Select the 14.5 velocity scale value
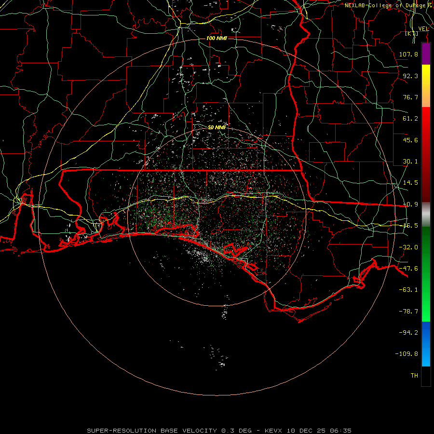This screenshot has width=434, height=434. (x=410, y=183)
